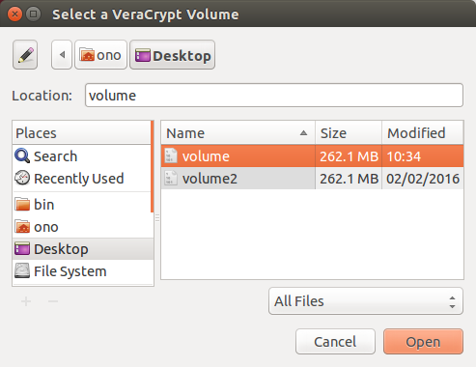
Task: Click the volume2 file icon
Action: click(x=171, y=178)
